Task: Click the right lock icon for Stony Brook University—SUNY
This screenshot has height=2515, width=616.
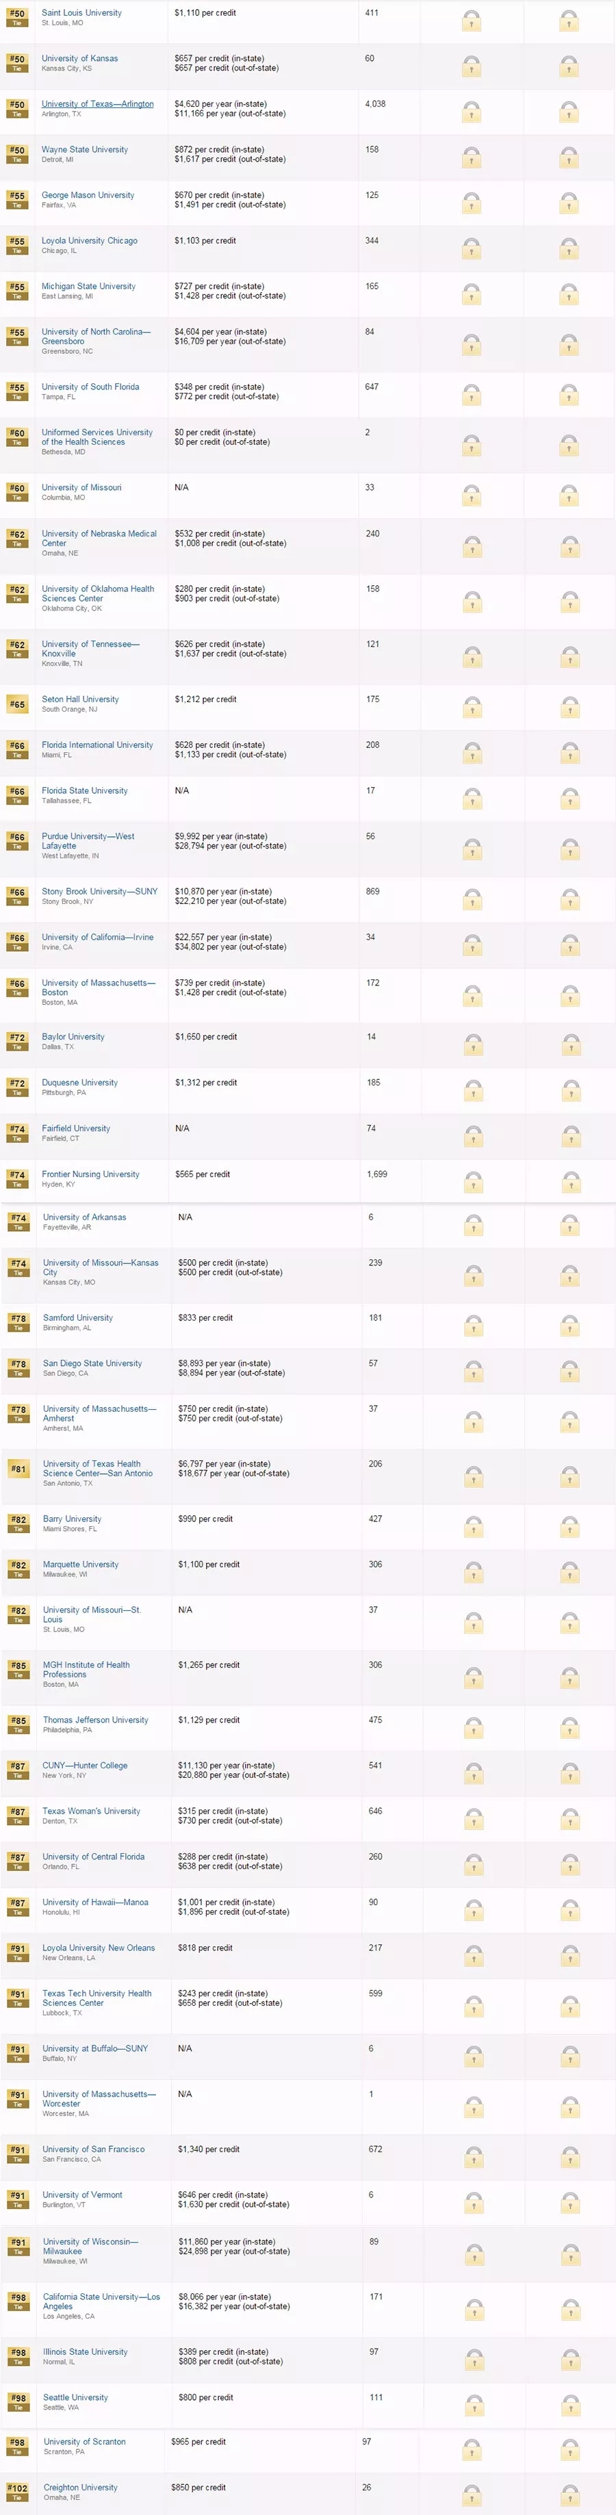Action: (x=570, y=899)
